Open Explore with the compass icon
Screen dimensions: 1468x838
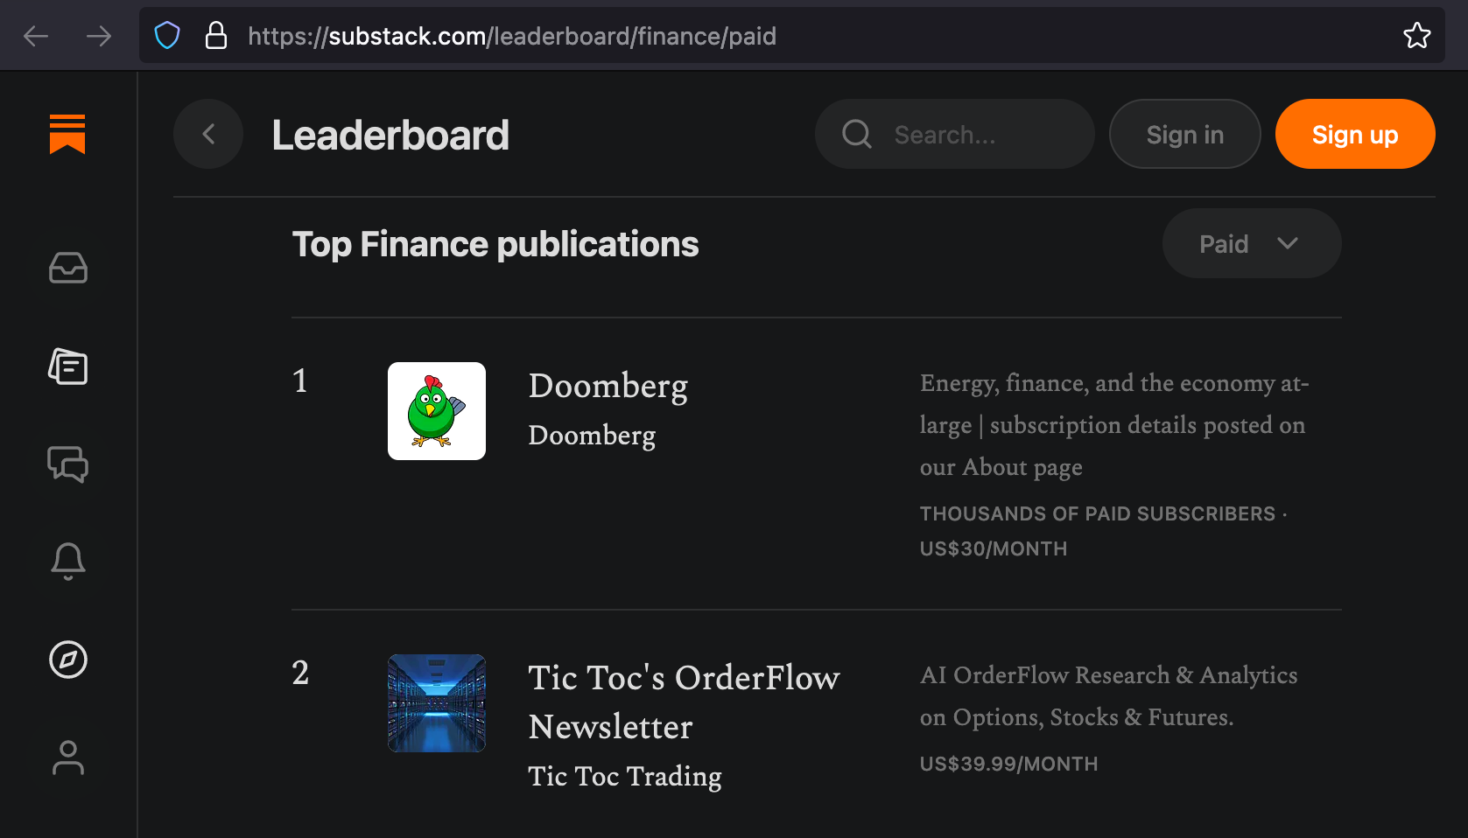67,660
